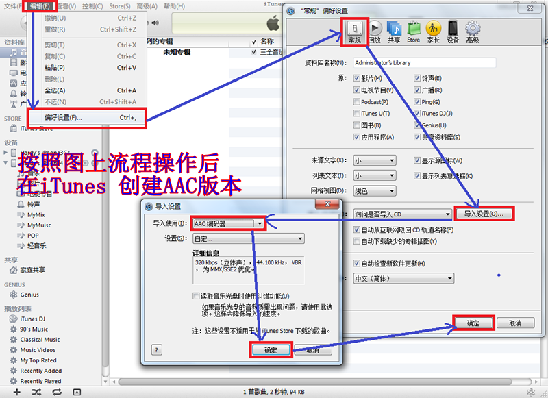Image resolution: width=548 pixels, height=398 pixels.
Task: Open 设置(S) 自定 dropdown
Action: 249,238
